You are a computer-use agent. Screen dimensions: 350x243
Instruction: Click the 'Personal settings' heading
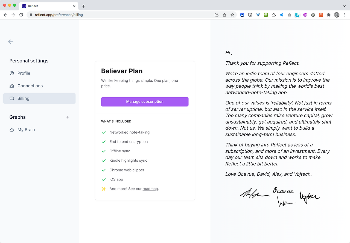[x=29, y=61]
